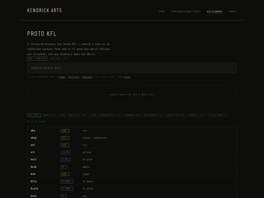The image size is (264, 198).
Task: Try the 'baltnika' example link
Action: [x=73, y=77]
